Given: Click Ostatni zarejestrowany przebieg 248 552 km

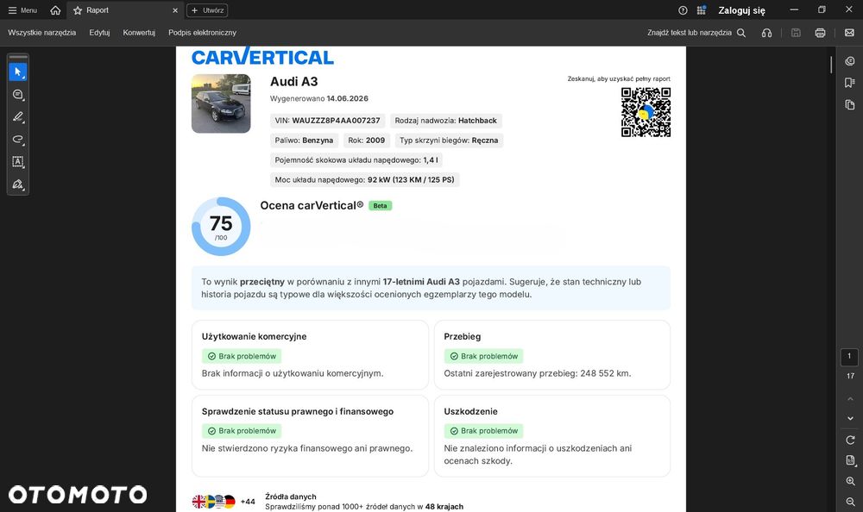Looking at the screenshot, I should [537, 373].
